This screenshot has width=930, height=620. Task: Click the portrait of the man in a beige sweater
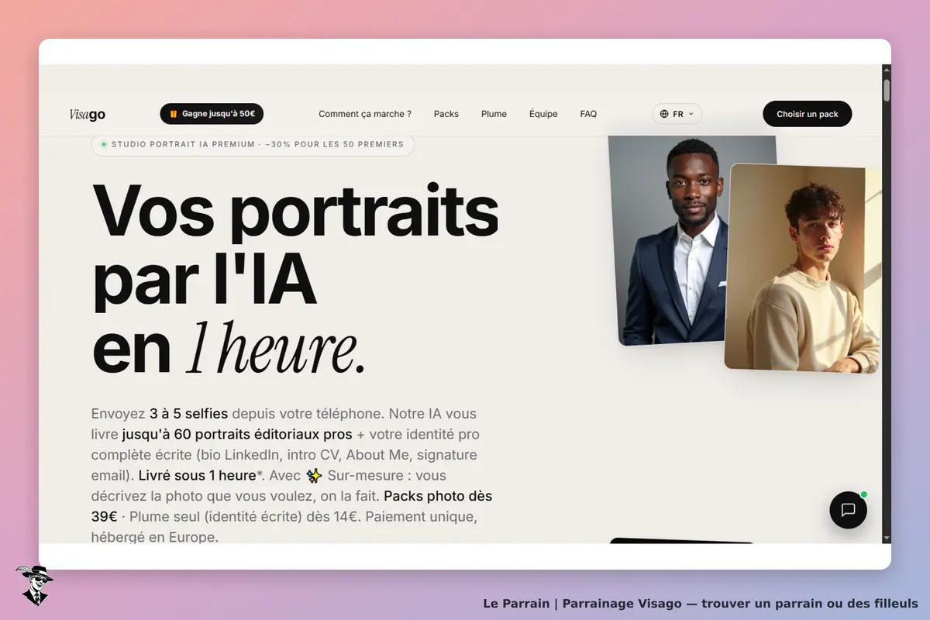pos(802,267)
